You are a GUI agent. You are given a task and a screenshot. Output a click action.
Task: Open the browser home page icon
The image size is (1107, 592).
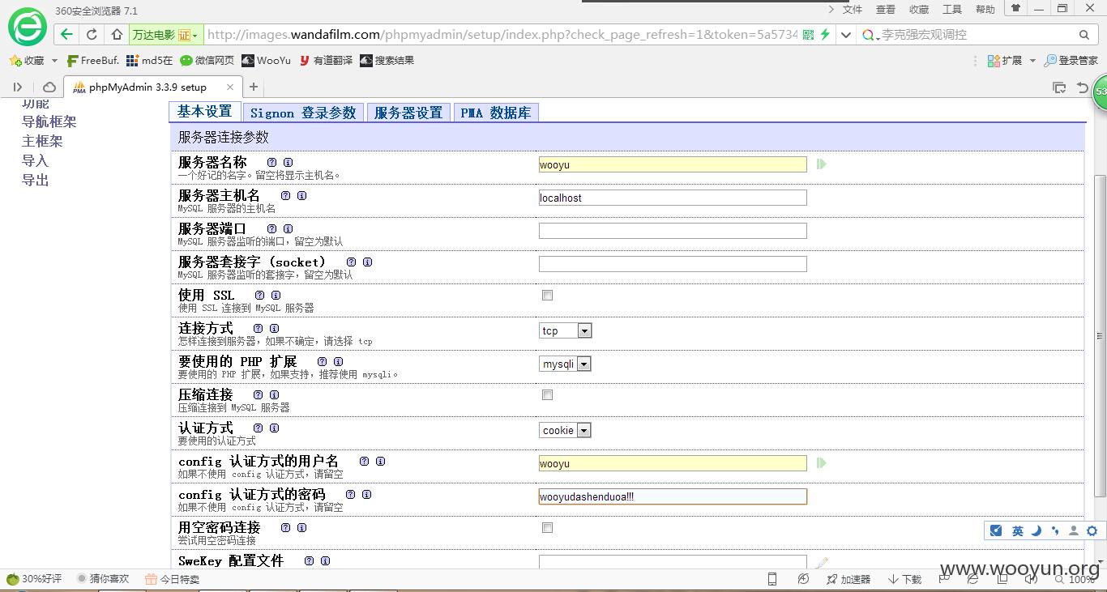(117, 35)
